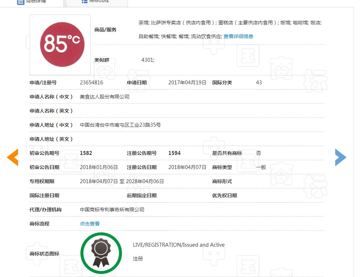Click the LIVE/REGISTRATION/Issued and Active status text
Viewport: 360px width, 277px height.
point(179,245)
